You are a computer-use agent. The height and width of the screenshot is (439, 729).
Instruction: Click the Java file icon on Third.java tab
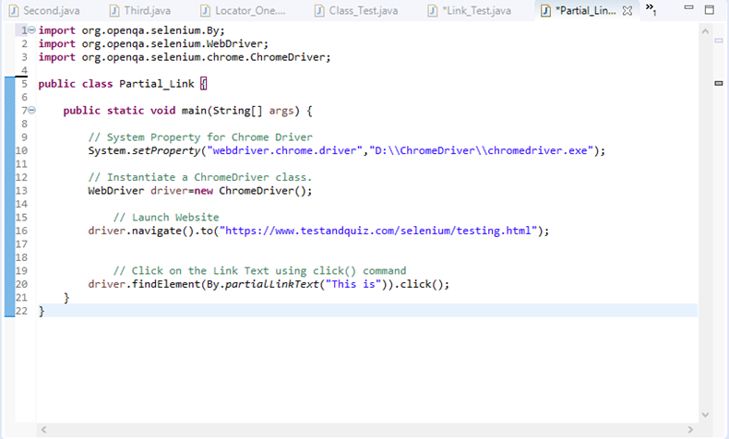tap(114, 11)
